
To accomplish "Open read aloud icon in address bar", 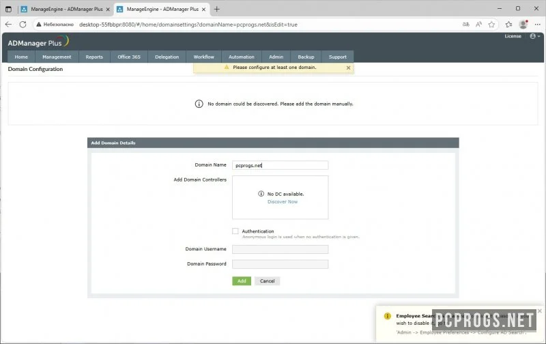I will pos(479,25).
